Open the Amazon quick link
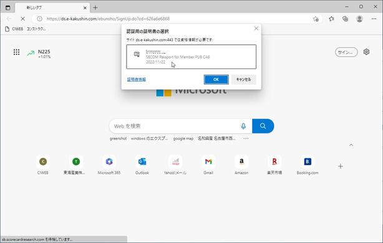 tap(241, 165)
